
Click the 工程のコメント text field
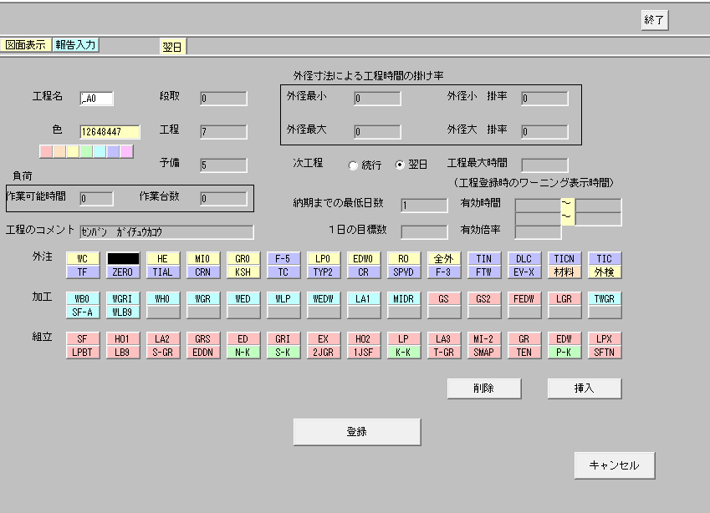(x=166, y=231)
